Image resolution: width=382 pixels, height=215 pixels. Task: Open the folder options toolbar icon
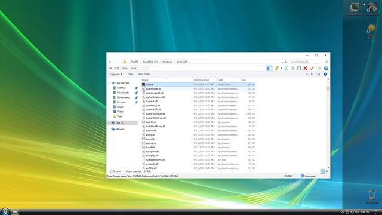277,69
